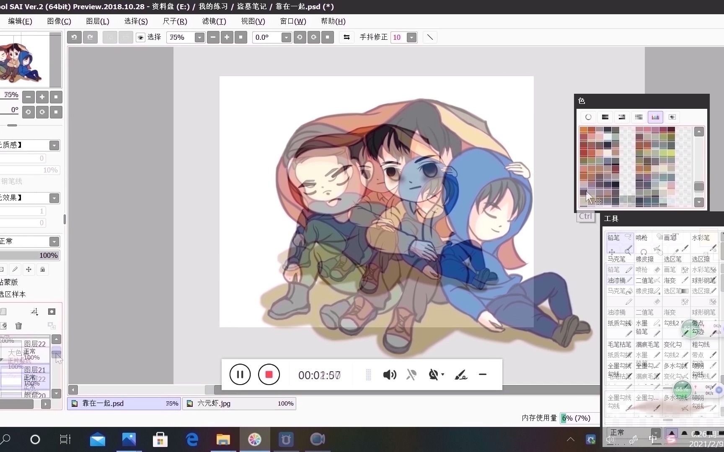Image resolution: width=724 pixels, height=452 pixels.
Task: Open the Mail app on the taskbar
Action: [x=97, y=439]
